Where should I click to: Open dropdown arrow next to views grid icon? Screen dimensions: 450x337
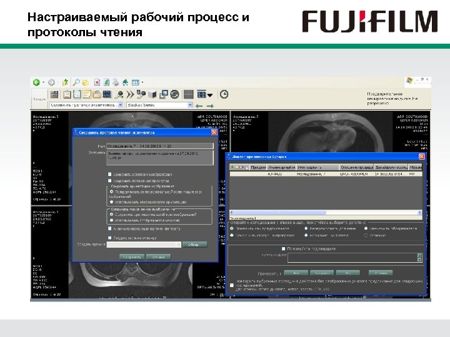pyautogui.click(x=142, y=83)
